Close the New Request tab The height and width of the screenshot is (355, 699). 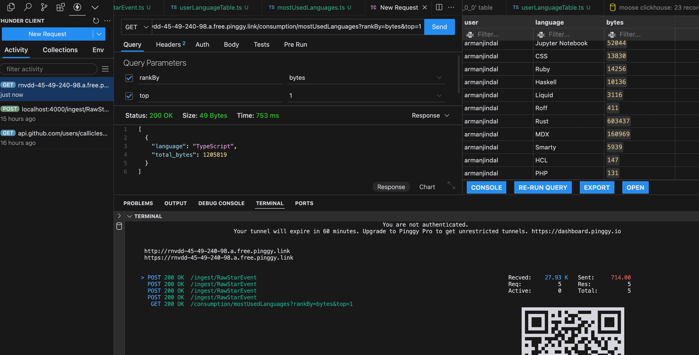[x=425, y=7]
